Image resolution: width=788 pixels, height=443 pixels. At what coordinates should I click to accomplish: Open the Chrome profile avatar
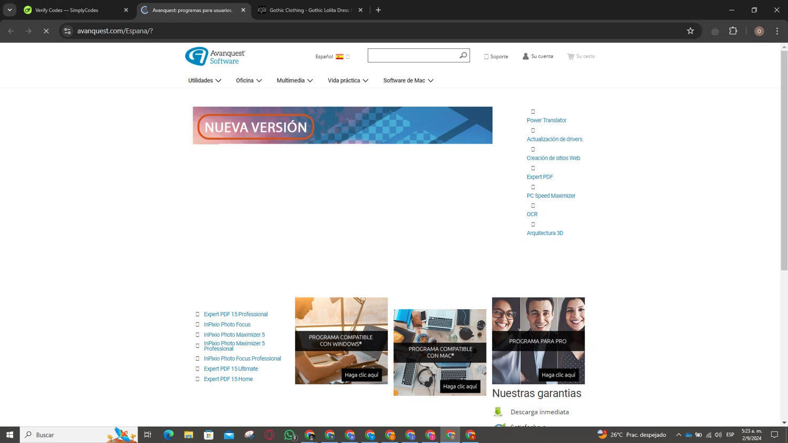(759, 31)
